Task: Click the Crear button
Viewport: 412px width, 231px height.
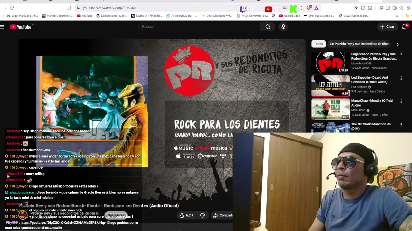Action: (387, 27)
